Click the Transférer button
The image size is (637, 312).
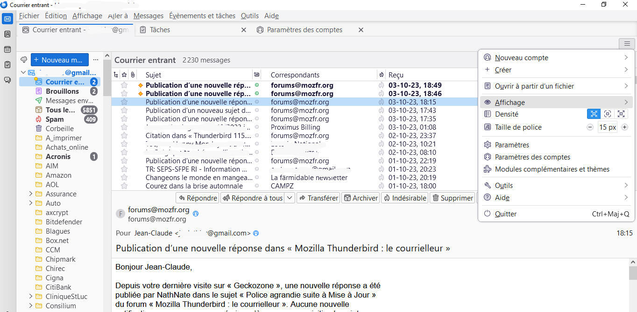[x=318, y=198]
